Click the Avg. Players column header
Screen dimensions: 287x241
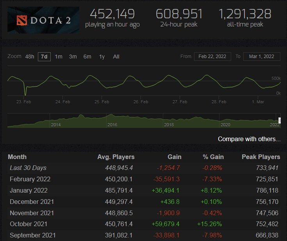click(116, 157)
